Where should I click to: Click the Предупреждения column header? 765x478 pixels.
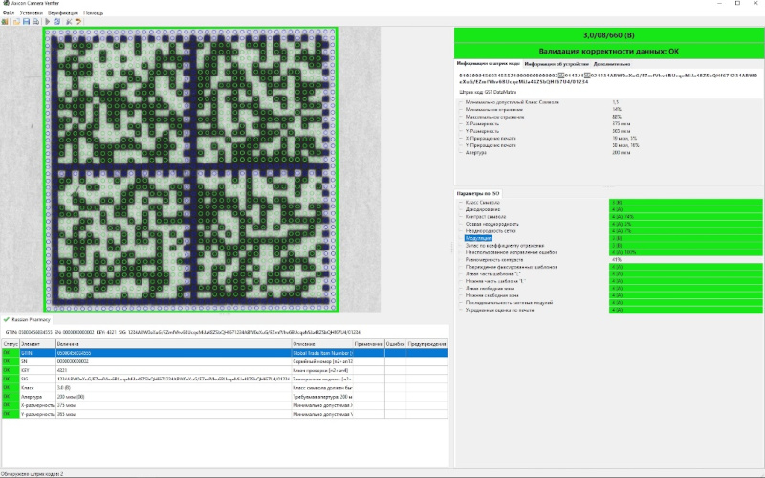(x=426, y=344)
